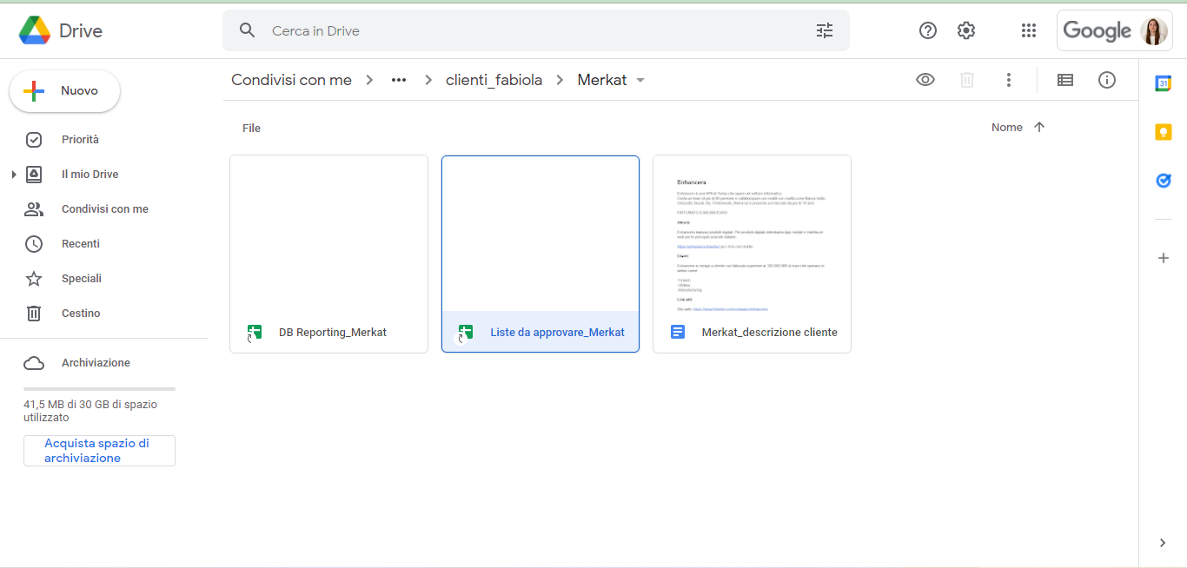The width and height of the screenshot is (1187, 568).
Task: Open search filter options icon
Action: (x=825, y=30)
